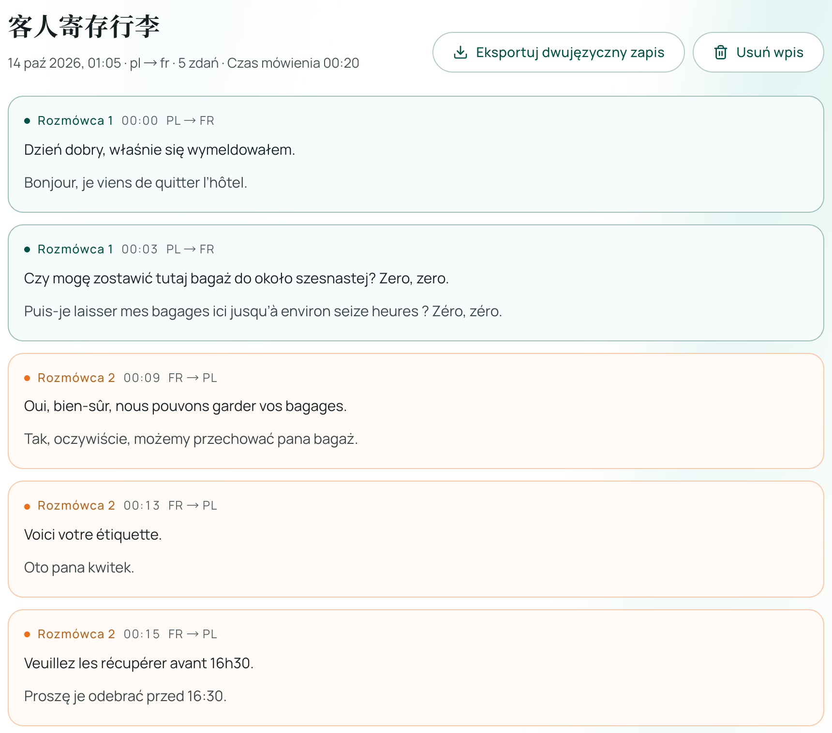Click the 00:13 timestamp
832x733 pixels.
(x=142, y=505)
